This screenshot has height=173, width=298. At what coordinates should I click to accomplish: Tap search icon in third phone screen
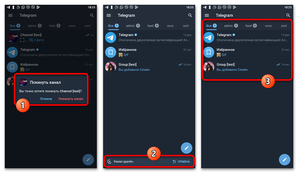pyautogui.click(x=288, y=15)
